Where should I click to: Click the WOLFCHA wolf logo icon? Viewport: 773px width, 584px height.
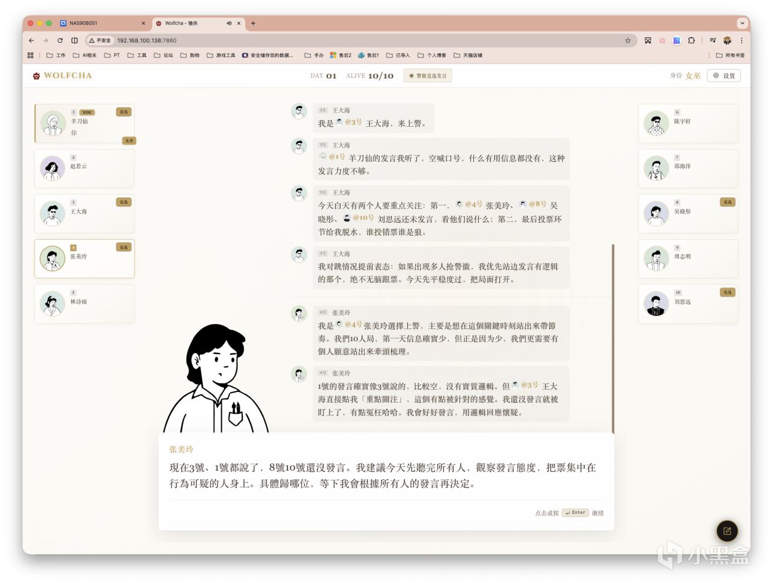point(36,76)
